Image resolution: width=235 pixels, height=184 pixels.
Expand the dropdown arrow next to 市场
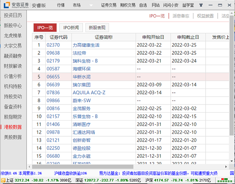point(91,5)
